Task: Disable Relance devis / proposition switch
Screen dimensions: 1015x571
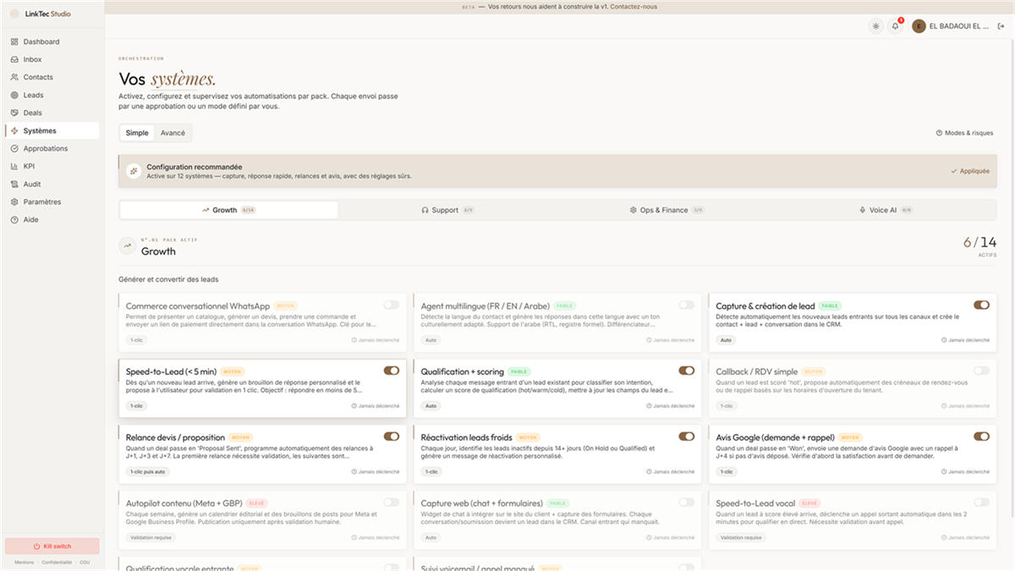Action: point(391,436)
